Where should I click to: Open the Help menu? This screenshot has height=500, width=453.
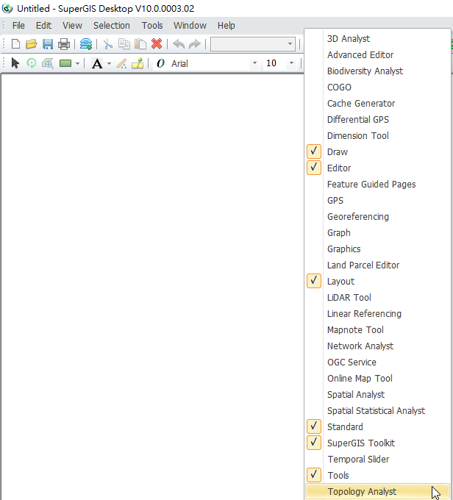click(x=226, y=26)
